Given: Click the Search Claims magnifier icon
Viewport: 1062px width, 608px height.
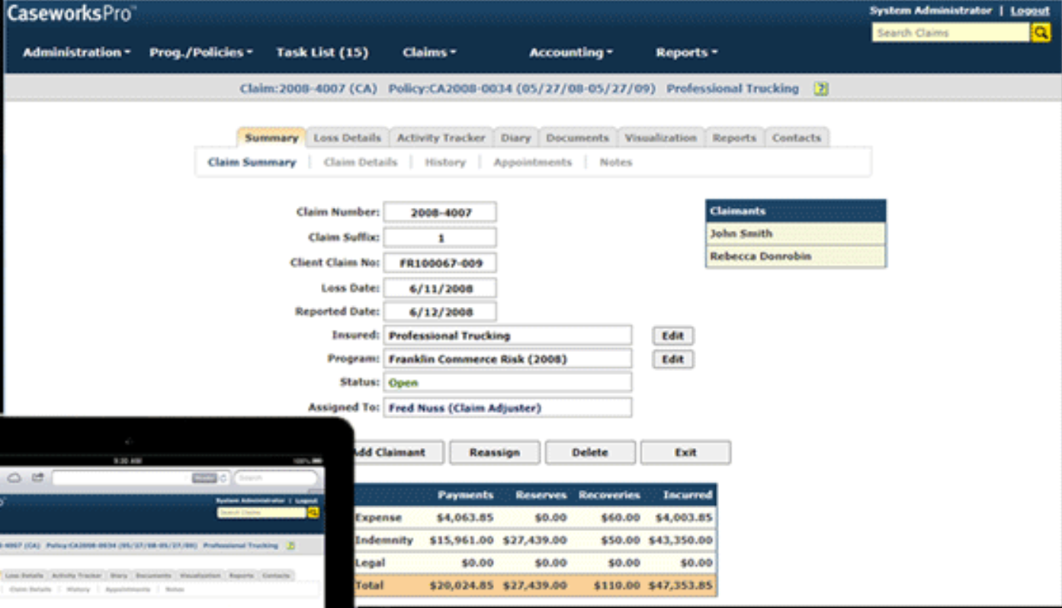Looking at the screenshot, I should 1041,32.
